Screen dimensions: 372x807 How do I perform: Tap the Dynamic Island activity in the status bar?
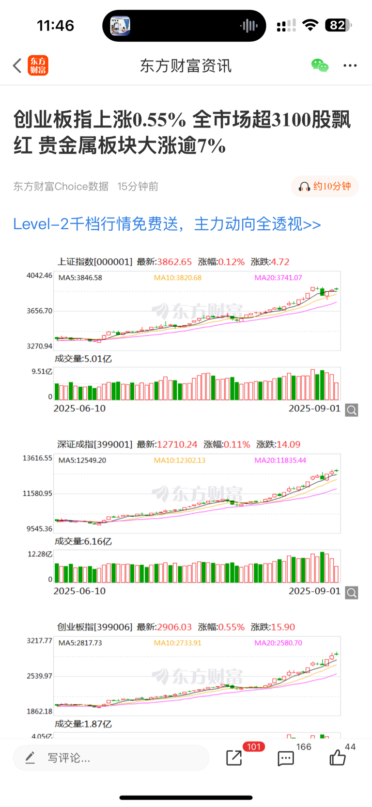click(184, 26)
